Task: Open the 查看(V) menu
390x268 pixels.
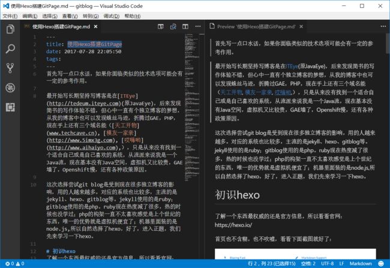Action: coord(70,16)
